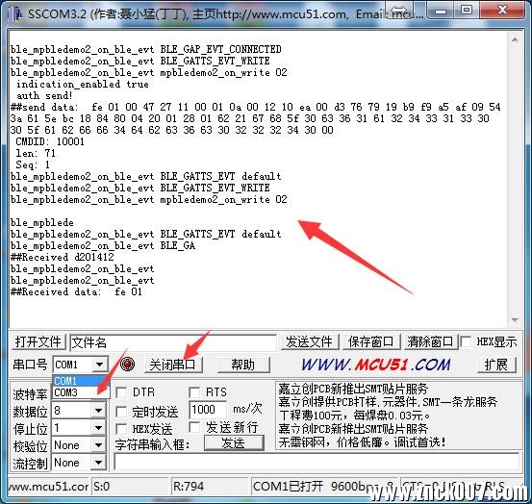Maximize the SSCOM3.2 window
This screenshot has height=504, width=532.
click(x=467, y=11)
